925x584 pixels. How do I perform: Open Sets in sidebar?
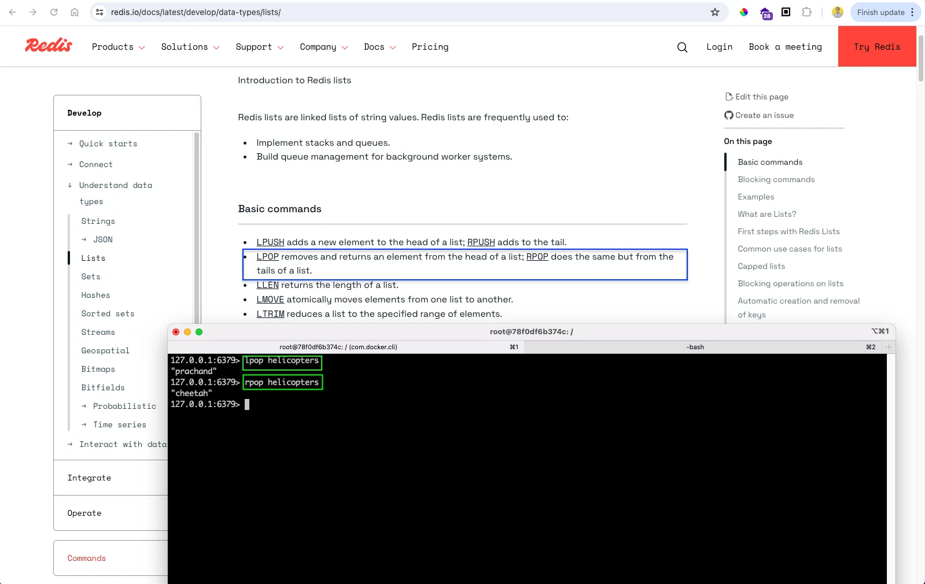pos(91,276)
